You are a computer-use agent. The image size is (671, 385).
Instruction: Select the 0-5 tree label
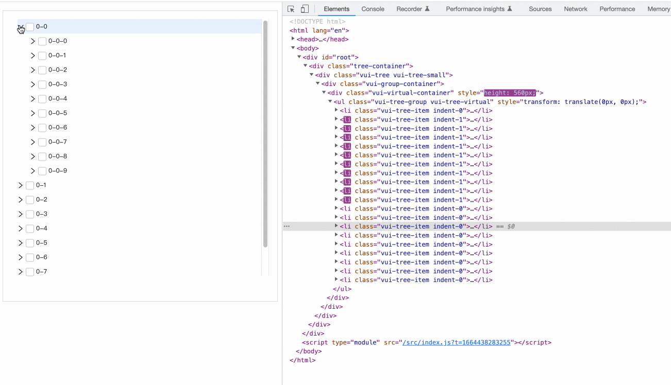(x=41, y=243)
